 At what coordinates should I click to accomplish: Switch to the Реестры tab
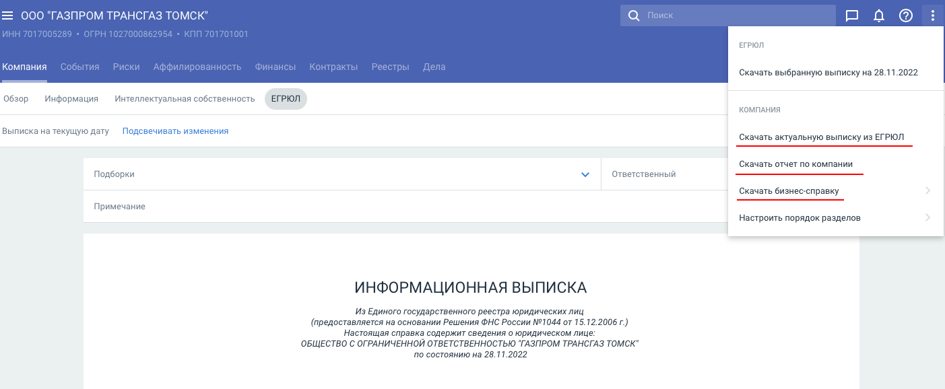click(391, 67)
